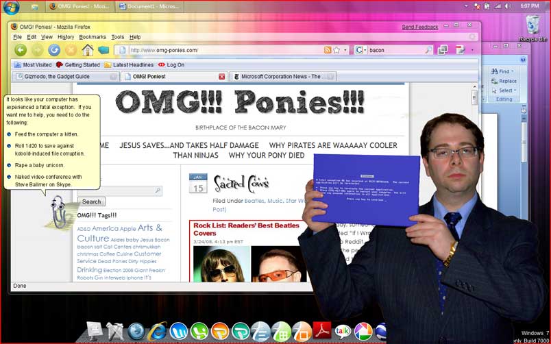Click the Search button on the blog
The image size is (551, 344).
pyautogui.click(x=91, y=201)
